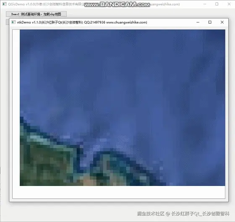This screenshot has width=235, height=222.
Task: Maximize the QGisDemo background window
Action: pyautogui.click(x=217, y=4)
